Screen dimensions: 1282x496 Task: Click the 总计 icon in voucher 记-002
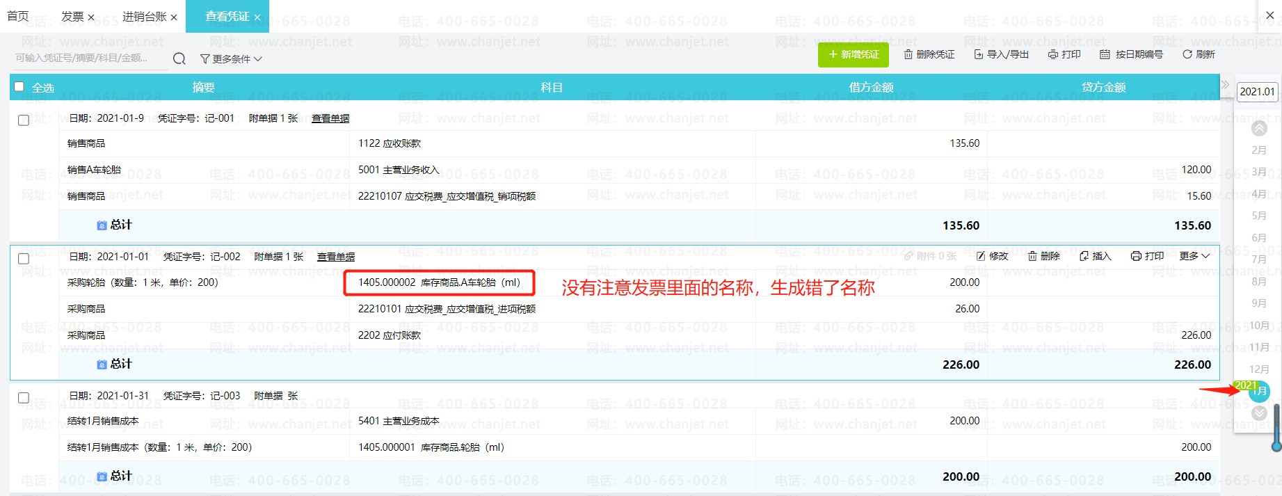102,364
